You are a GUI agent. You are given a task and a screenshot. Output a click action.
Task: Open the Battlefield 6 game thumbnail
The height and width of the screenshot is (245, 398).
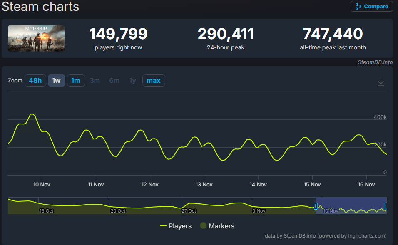[x=36, y=39]
